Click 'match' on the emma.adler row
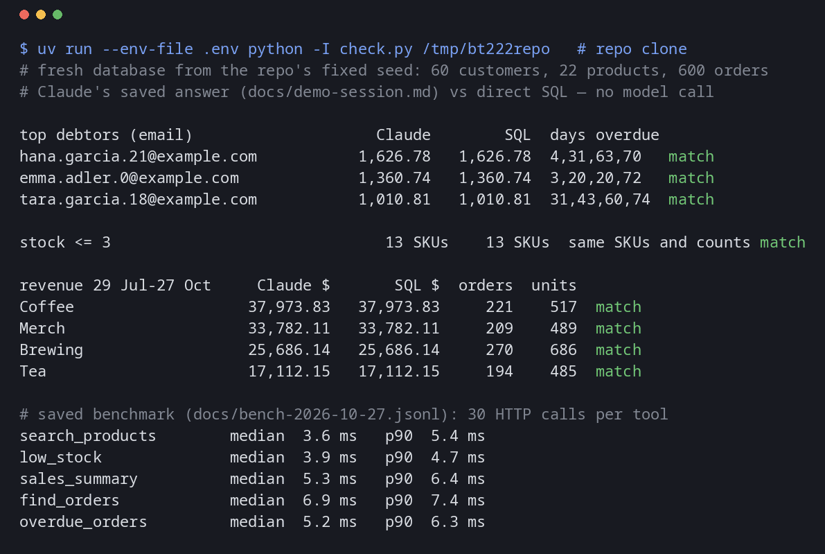Image resolution: width=825 pixels, height=554 pixels. [691, 178]
